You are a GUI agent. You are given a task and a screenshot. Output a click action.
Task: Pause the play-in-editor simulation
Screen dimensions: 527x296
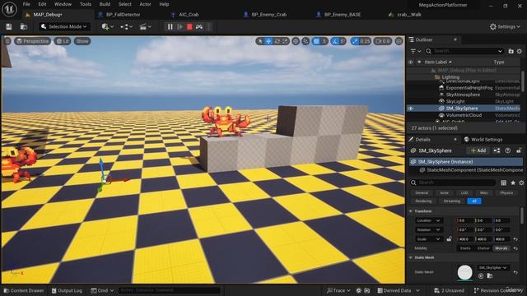coord(170,27)
